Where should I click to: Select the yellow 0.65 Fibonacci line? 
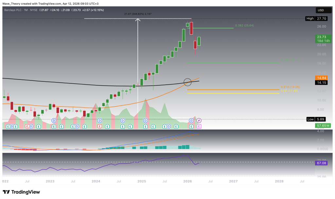pos(229,93)
